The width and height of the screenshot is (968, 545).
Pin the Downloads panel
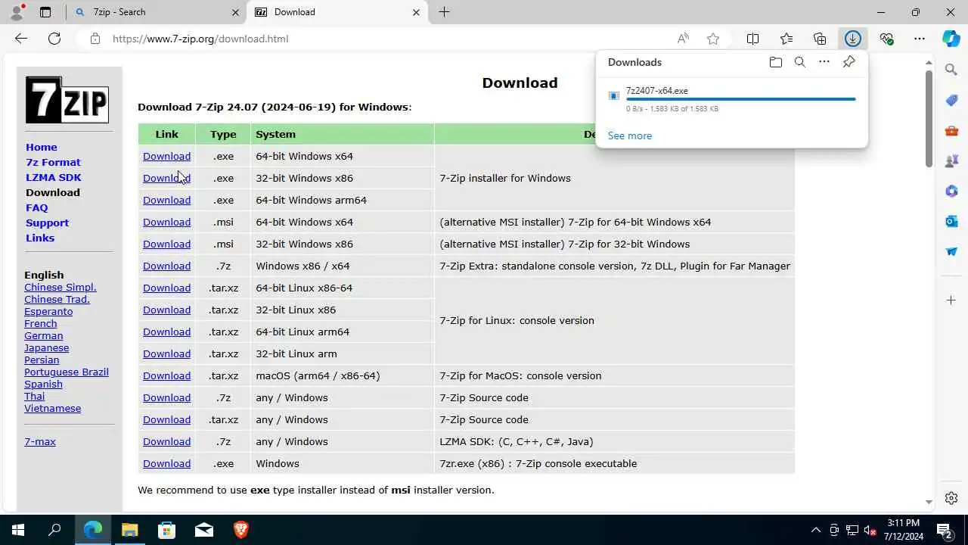[x=849, y=62]
